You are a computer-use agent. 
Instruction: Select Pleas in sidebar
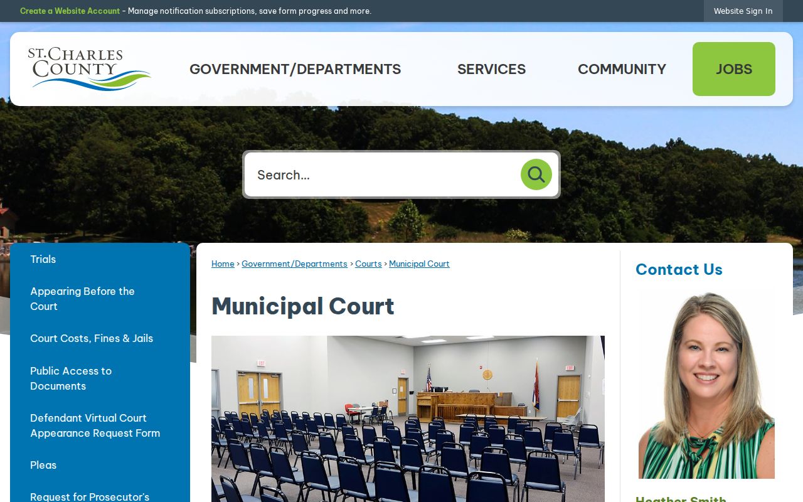point(100,465)
